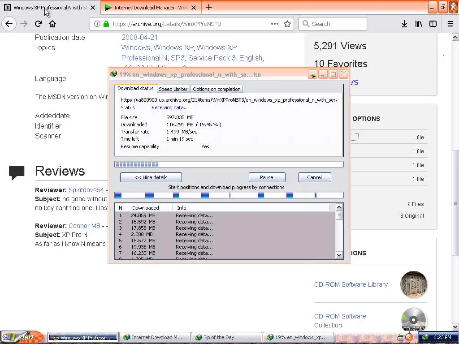
Task: Open a new browser tab
Action: point(209,7)
